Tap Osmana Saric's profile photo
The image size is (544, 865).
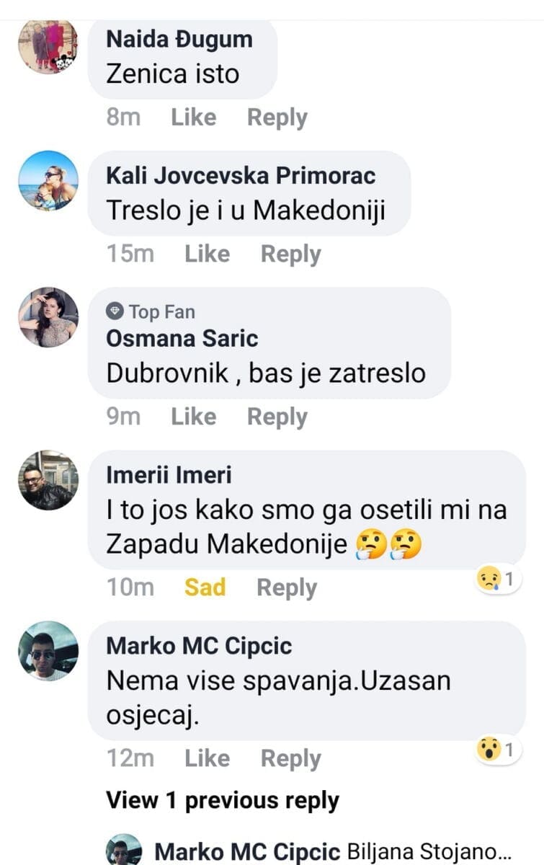pos(48,317)
